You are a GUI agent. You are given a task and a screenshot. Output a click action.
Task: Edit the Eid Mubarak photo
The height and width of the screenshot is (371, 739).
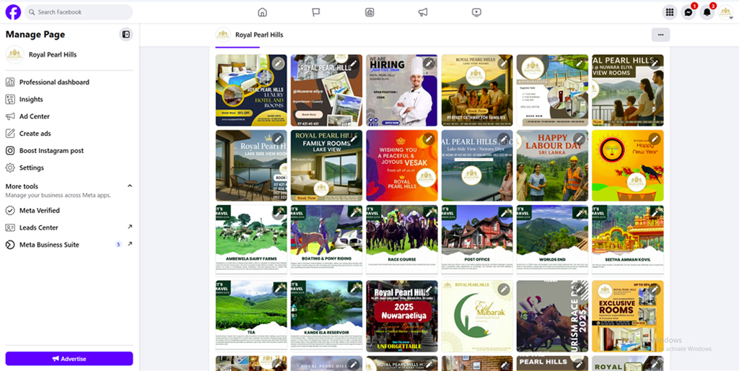click(x=504, y=289)
